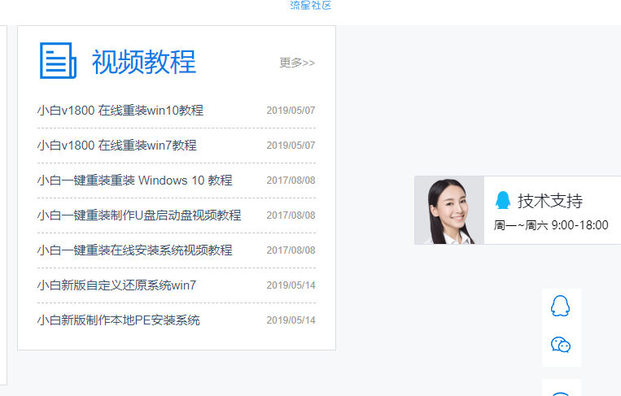This screenshot has height=396, width=621.
Task: Click the 视频教程 heading
Action: coord(144,62)
